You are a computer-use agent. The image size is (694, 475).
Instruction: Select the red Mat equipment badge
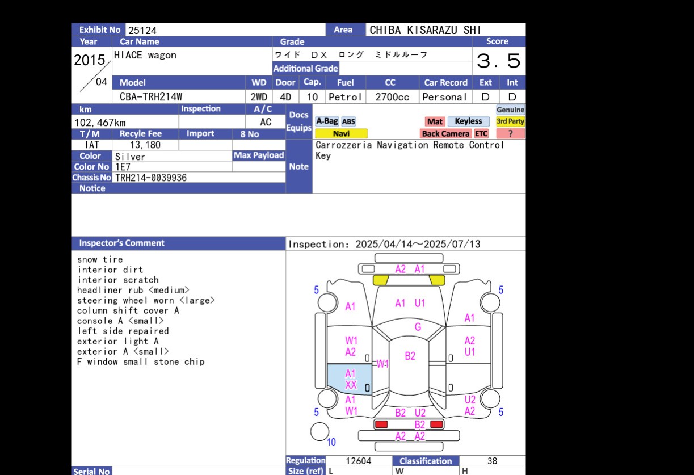click(x=435, y=121)
